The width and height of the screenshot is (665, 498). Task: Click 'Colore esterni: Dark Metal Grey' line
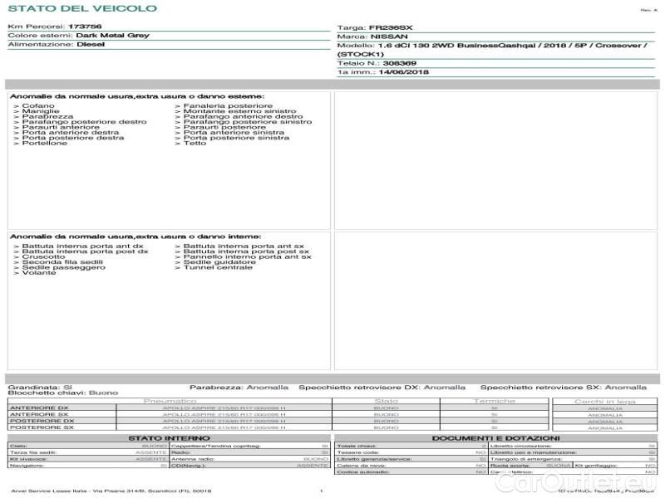tap(78, 35)
